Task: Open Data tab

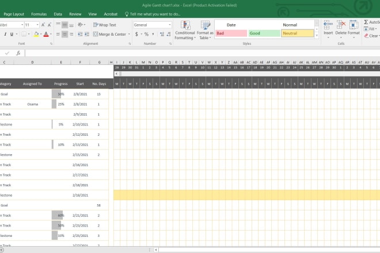Action: (x=58, y=14)
